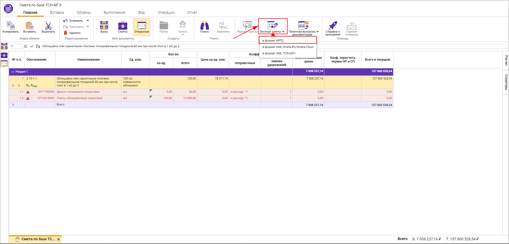Viewport: 509px width, 244px height.
Task: Click Горячие клавиши keyboard icon
Action: (352, 26)
